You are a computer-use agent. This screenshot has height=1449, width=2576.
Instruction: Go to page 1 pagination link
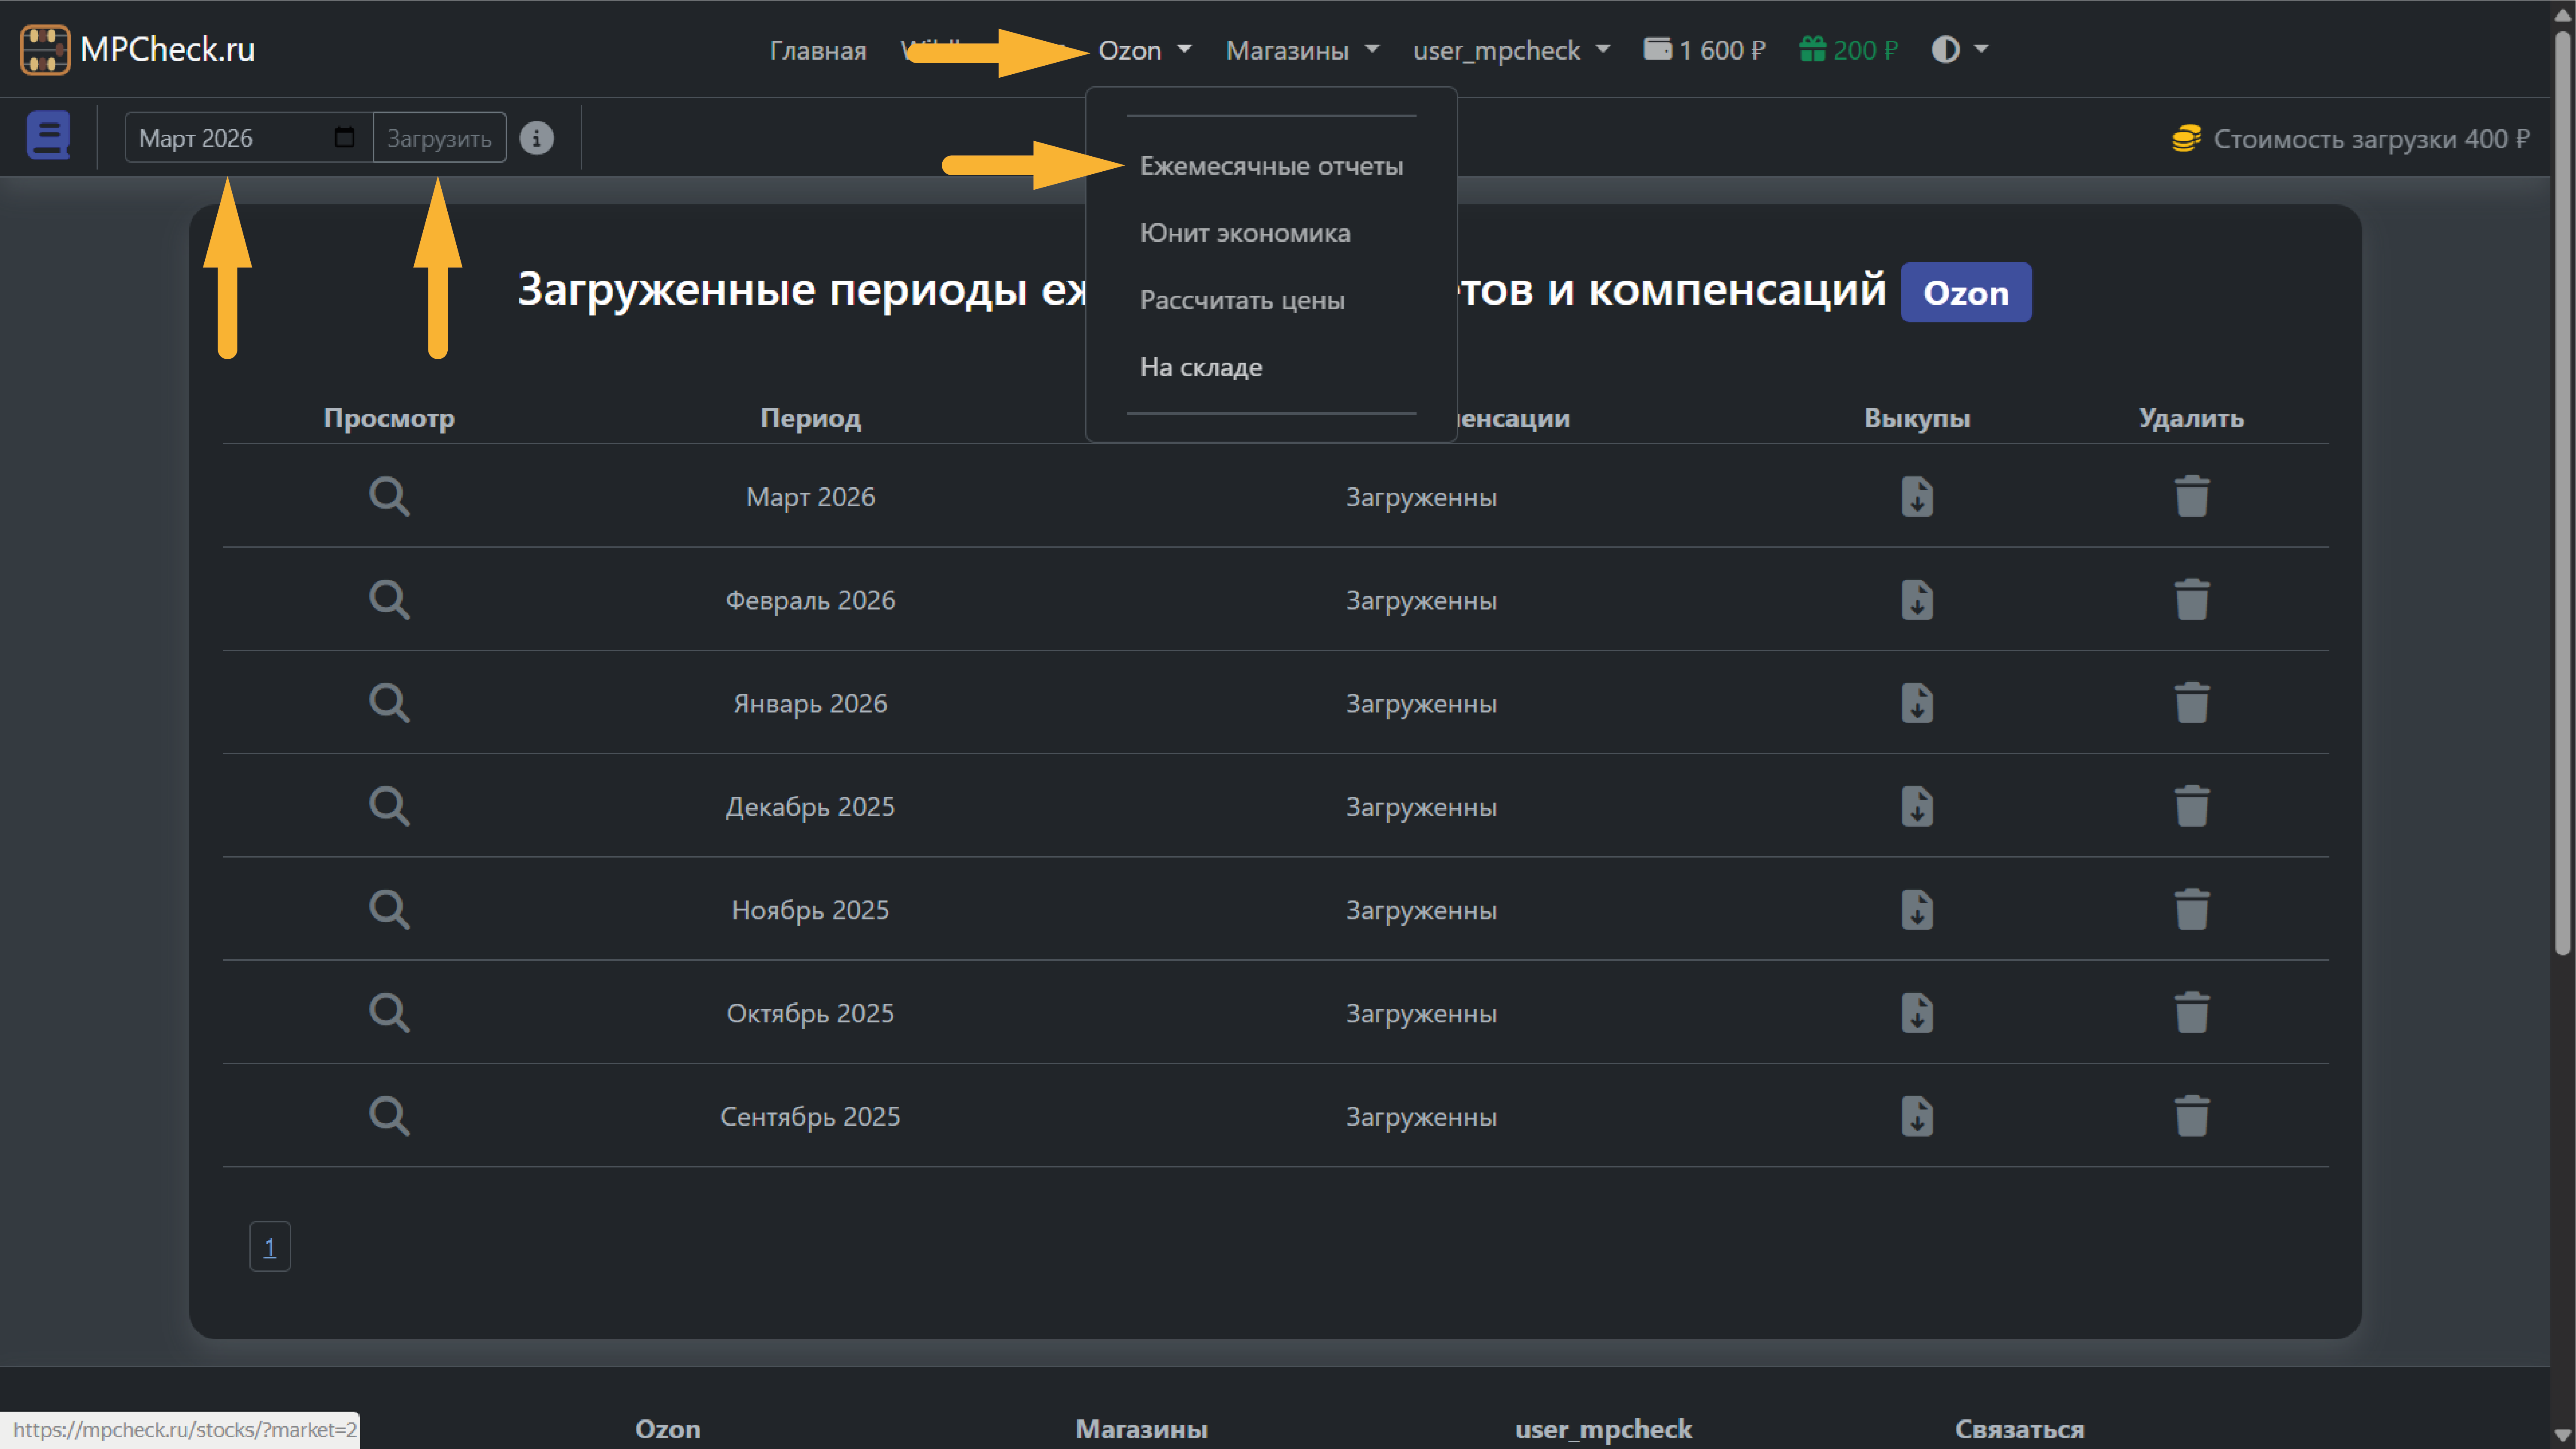(x=269, y=1246)
